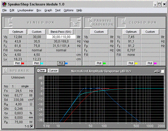Clear the graph with Clear button
The image size is (168, 131).
[42, 71]
